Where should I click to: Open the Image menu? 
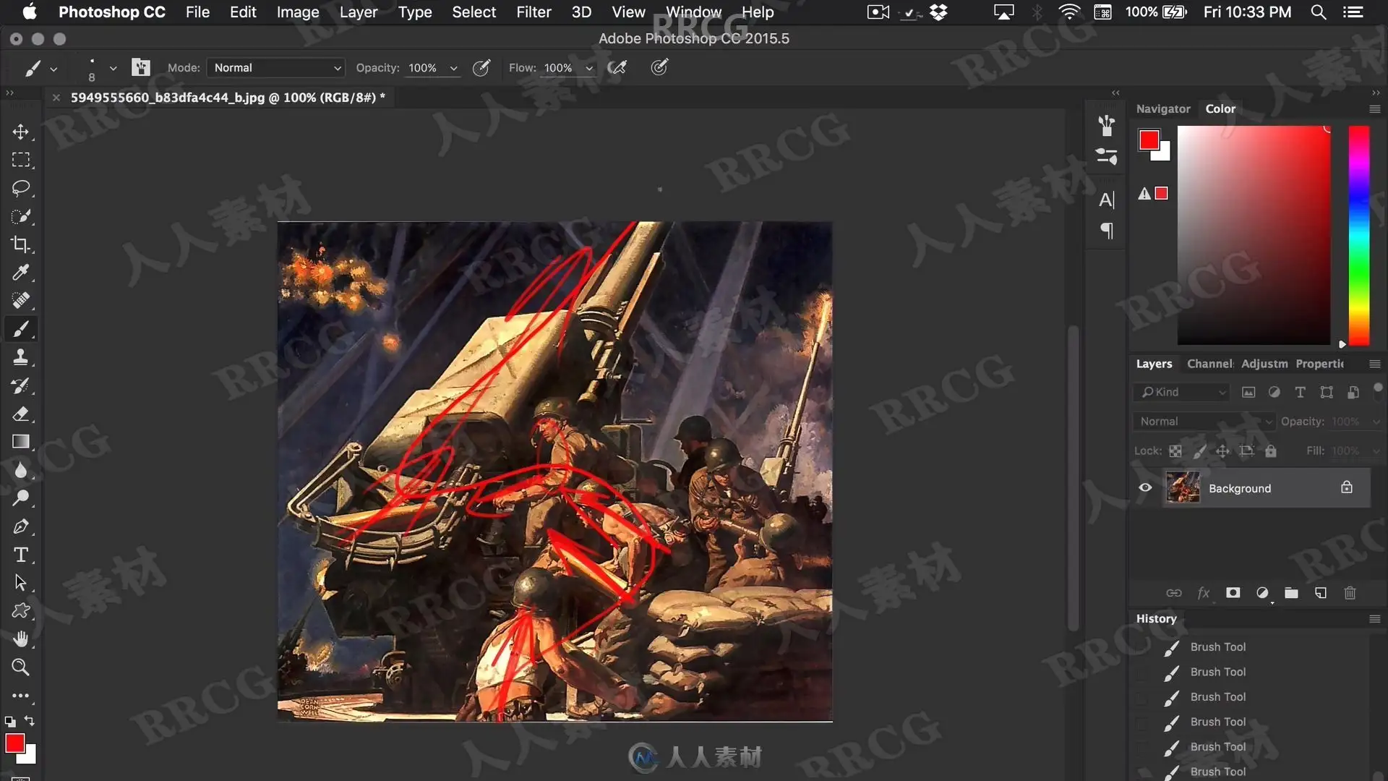pos(297,12)
